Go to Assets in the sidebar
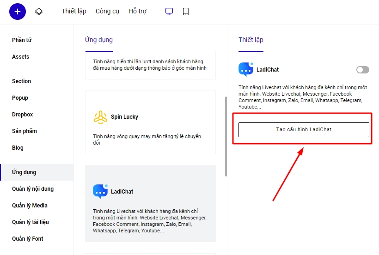Screen dimensions: 379x255 coord(20,57)
